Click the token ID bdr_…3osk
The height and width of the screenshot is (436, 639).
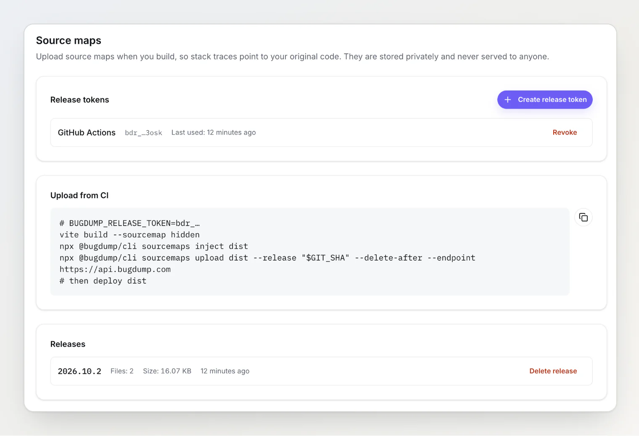(x=143, y=133)
